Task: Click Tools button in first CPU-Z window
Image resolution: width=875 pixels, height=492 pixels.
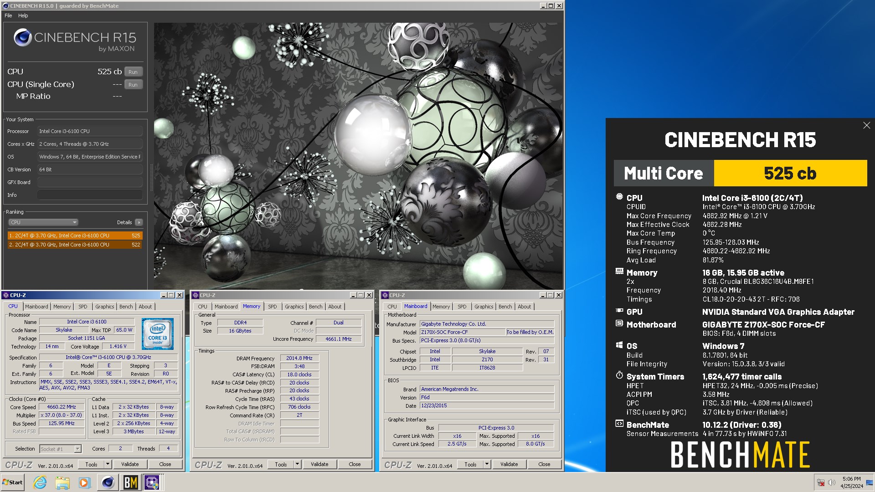Action: coord(92,464)
